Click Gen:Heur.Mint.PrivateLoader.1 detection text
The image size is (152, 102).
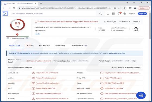point(49,94)
